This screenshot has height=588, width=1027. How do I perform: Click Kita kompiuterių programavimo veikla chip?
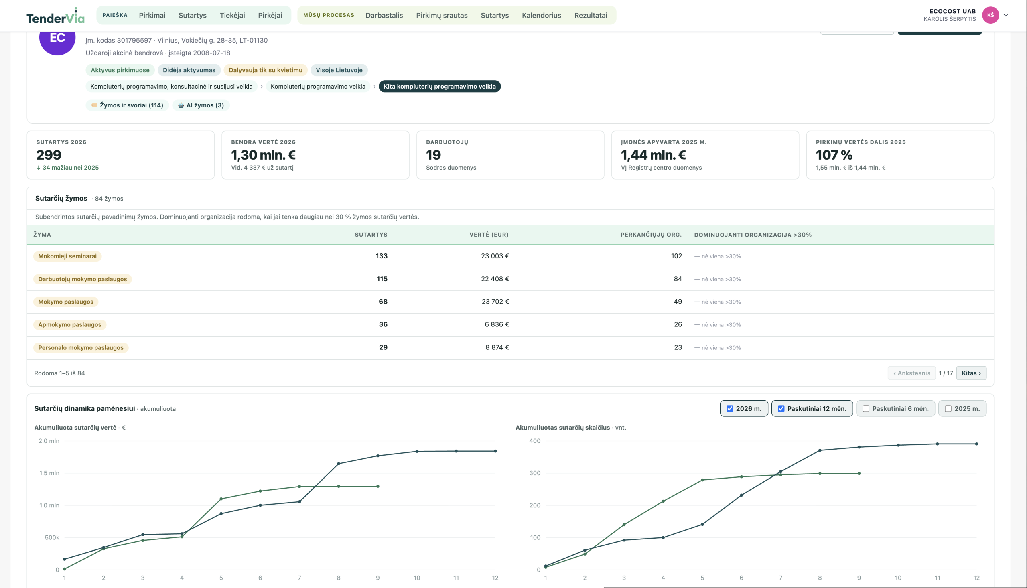pos(439,86)
